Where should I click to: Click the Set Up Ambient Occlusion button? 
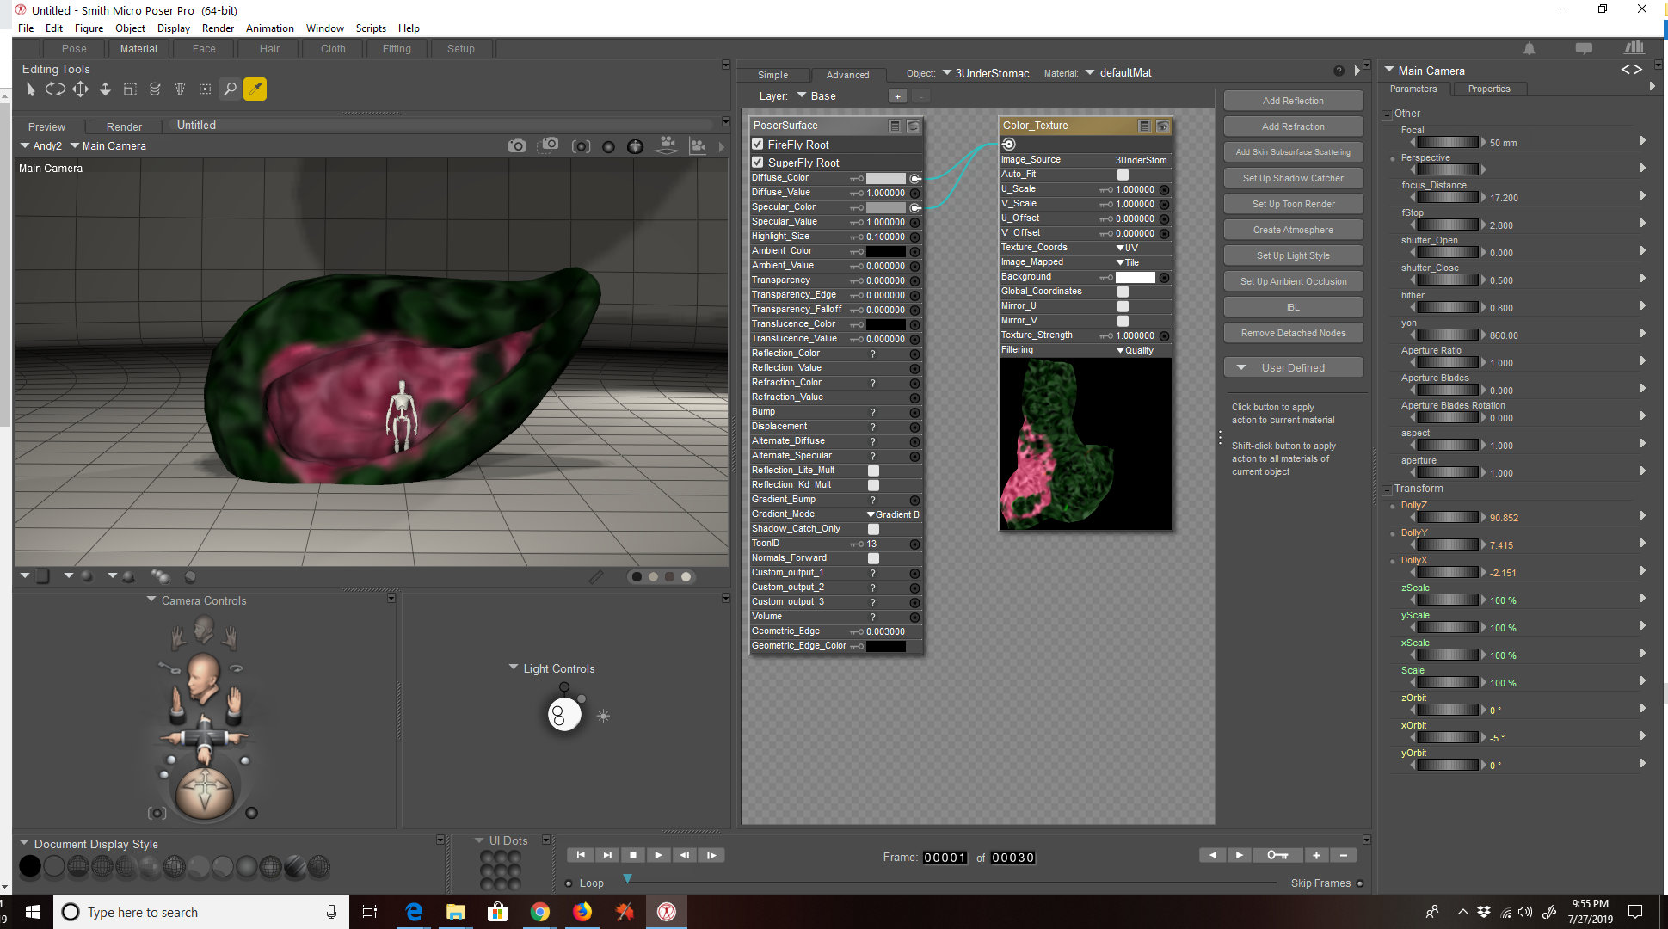coord(1292,281)
